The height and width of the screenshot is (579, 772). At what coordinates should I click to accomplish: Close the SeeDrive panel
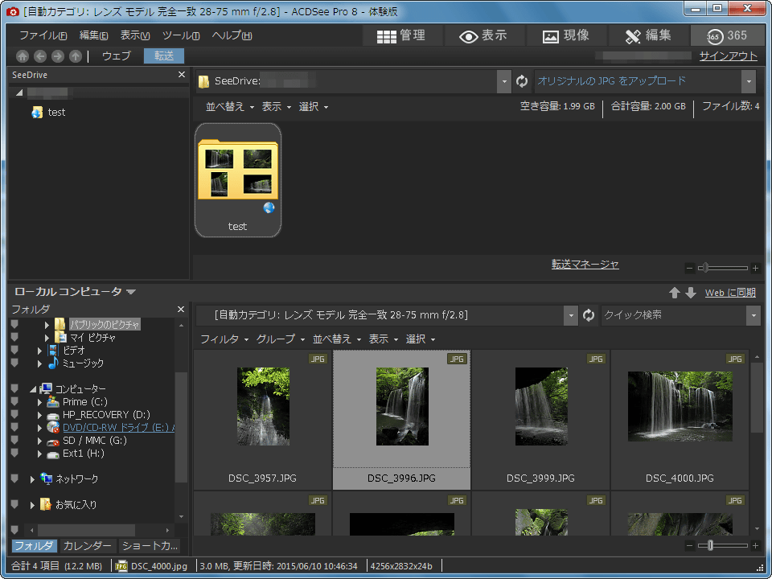point(181,75)
